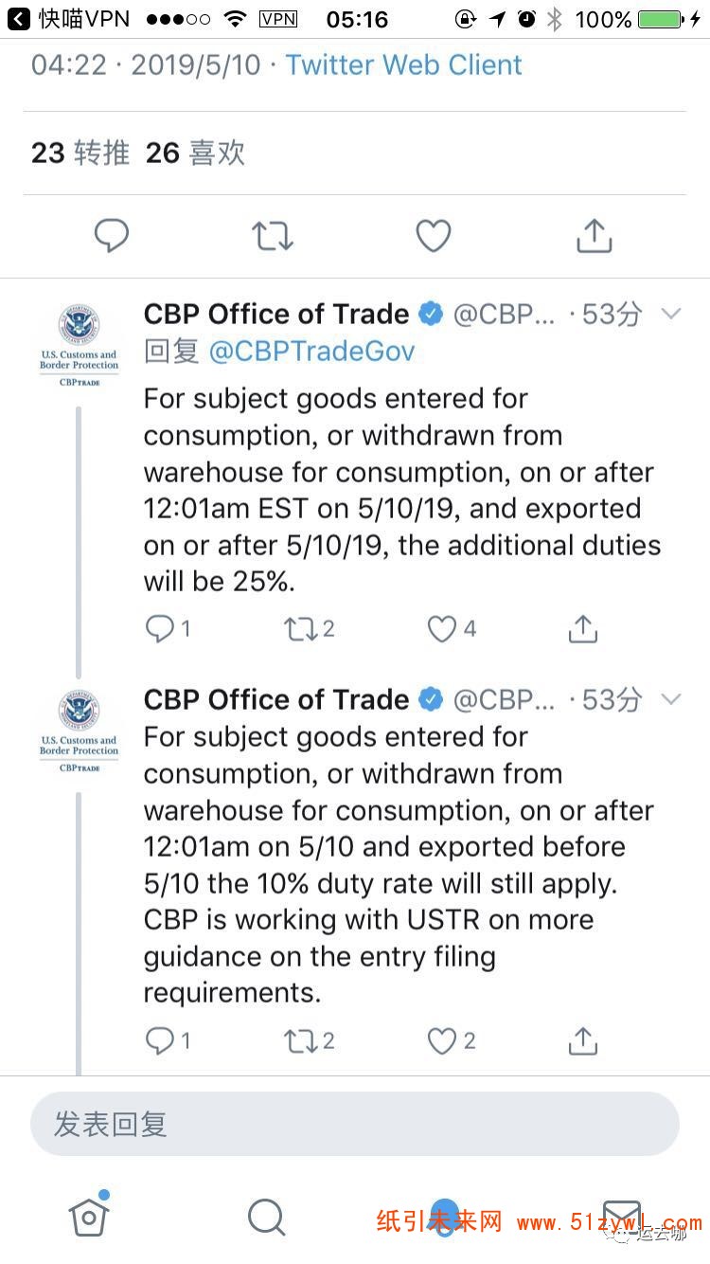The width and height of the screenshot is (710, 1264).
Task: Expand options chevron on first reply tweet
Action: coord(671,314)
